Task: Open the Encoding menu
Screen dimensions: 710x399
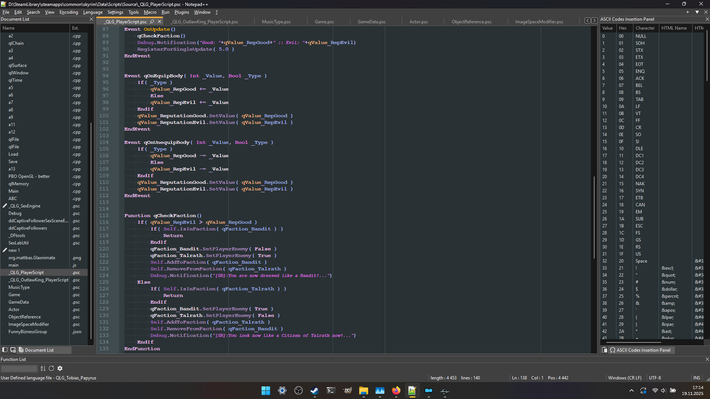Action: point(69,12)
